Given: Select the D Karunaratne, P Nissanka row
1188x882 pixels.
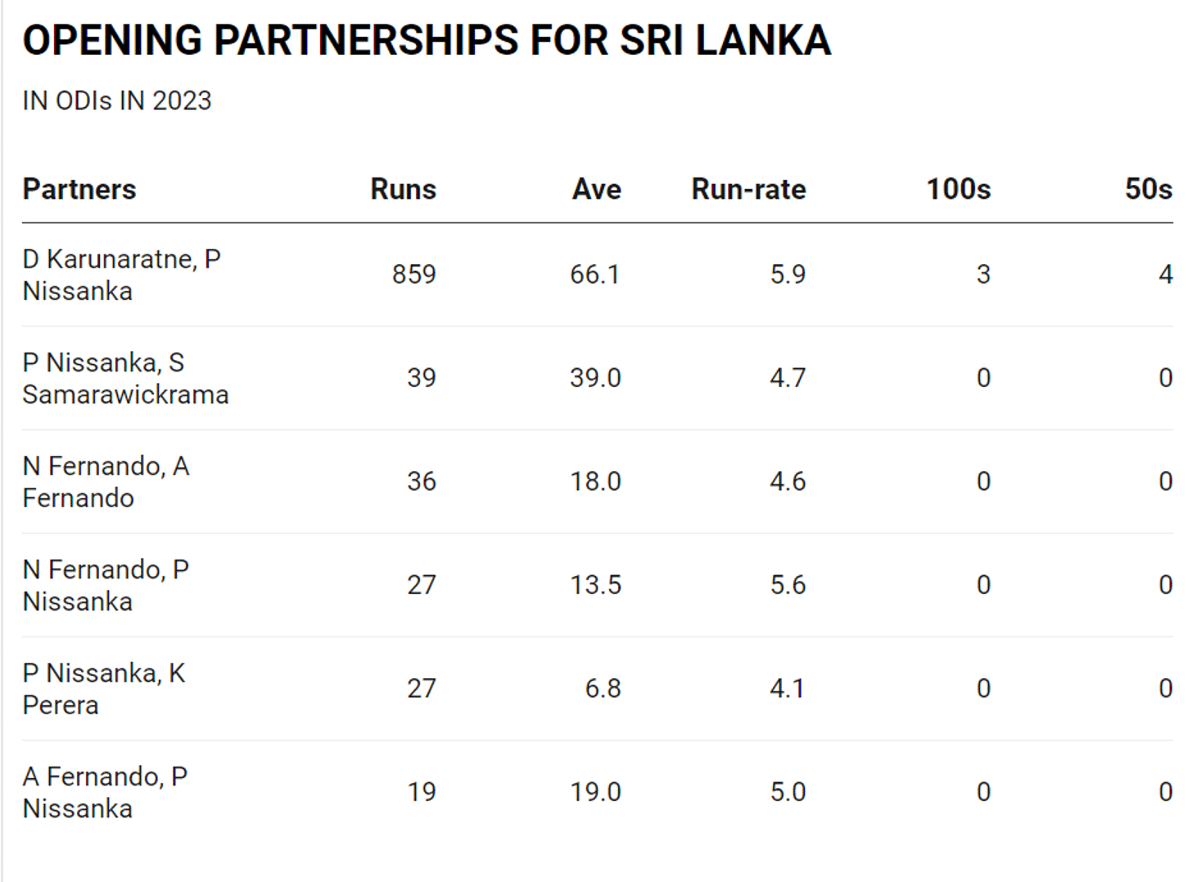Looking at the screenshot, I should 121,275.
